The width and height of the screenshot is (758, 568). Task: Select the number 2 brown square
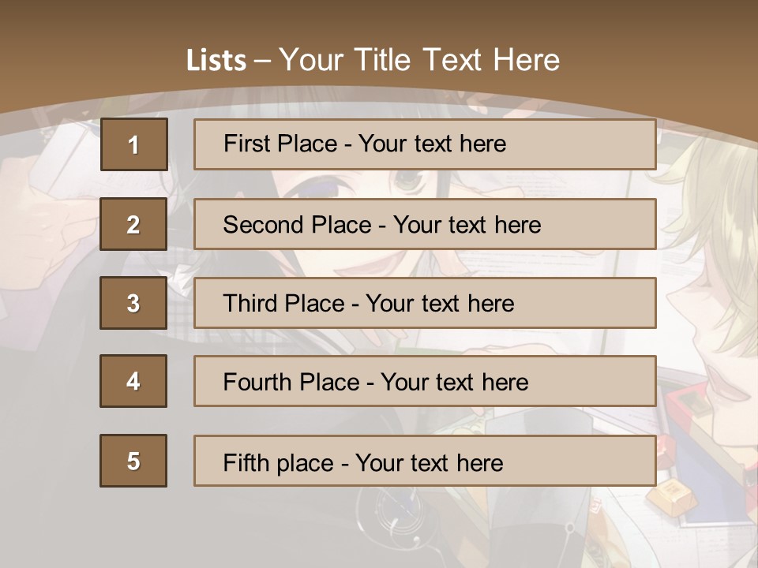click(133, 223)
